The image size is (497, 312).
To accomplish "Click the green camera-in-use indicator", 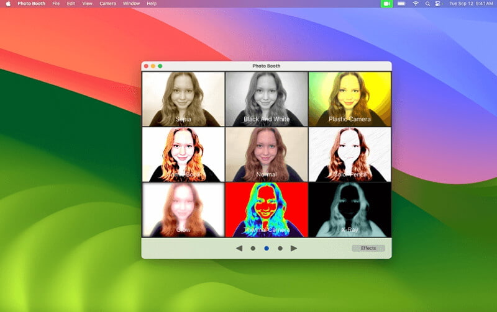I will pos(386,4).
